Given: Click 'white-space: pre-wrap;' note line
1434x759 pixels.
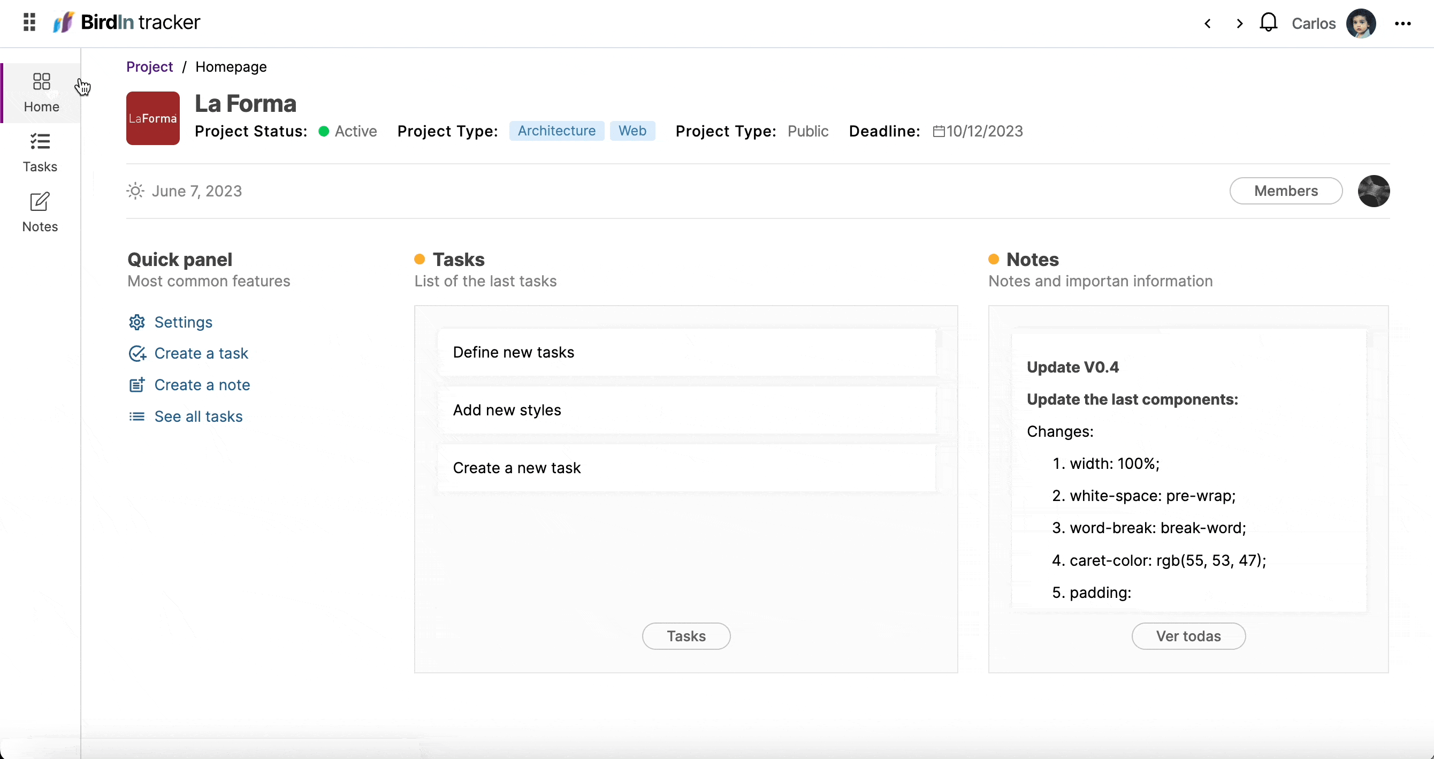Looking at the screenshot, I should 1144,496.
